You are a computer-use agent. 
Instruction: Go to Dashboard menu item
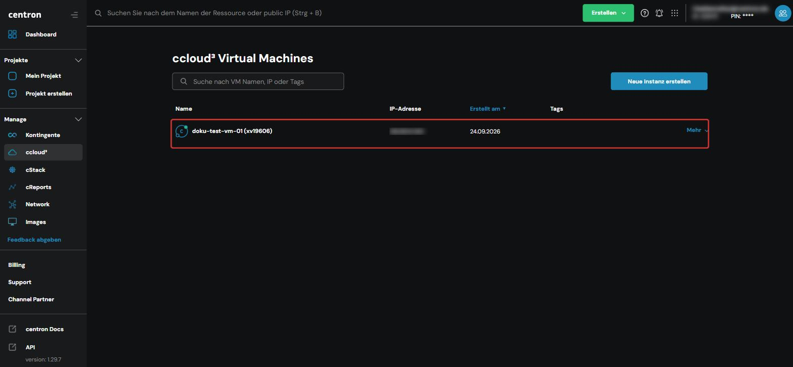pyautogui.click(x=41, y=34)
